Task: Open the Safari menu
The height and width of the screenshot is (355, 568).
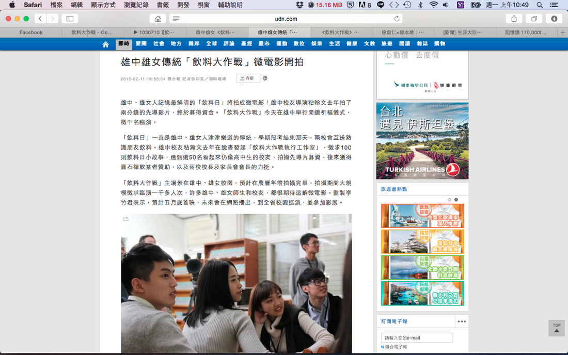Action: point(33,5)
